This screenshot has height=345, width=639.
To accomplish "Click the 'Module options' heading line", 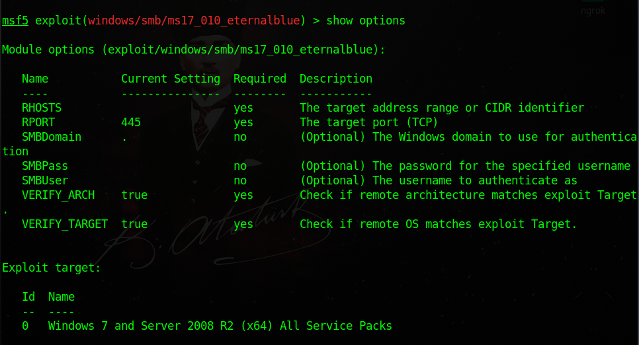I will 194,50.
